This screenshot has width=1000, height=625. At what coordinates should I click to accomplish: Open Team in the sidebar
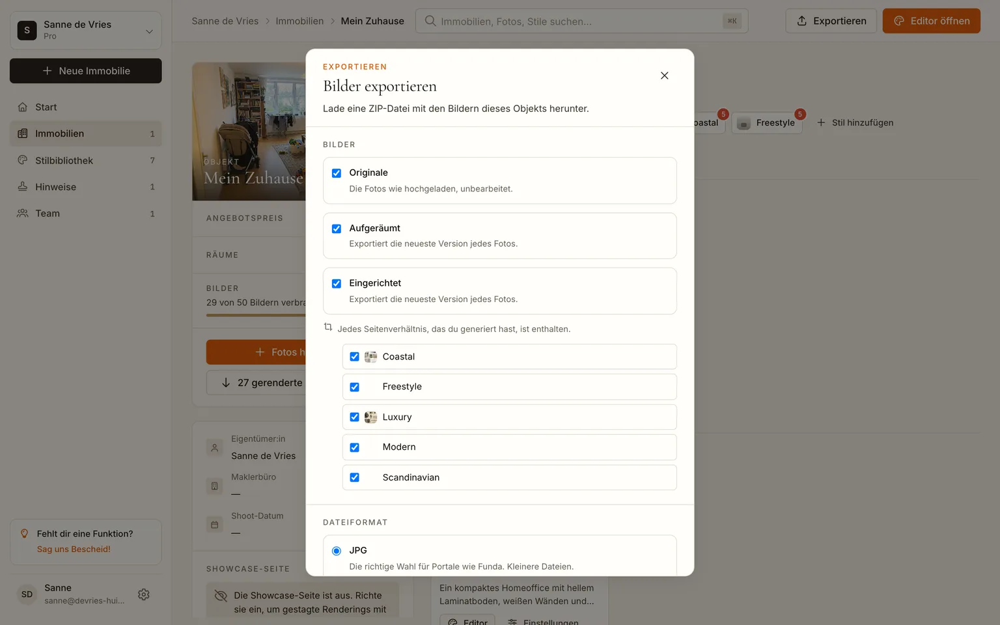click(86, 214)
